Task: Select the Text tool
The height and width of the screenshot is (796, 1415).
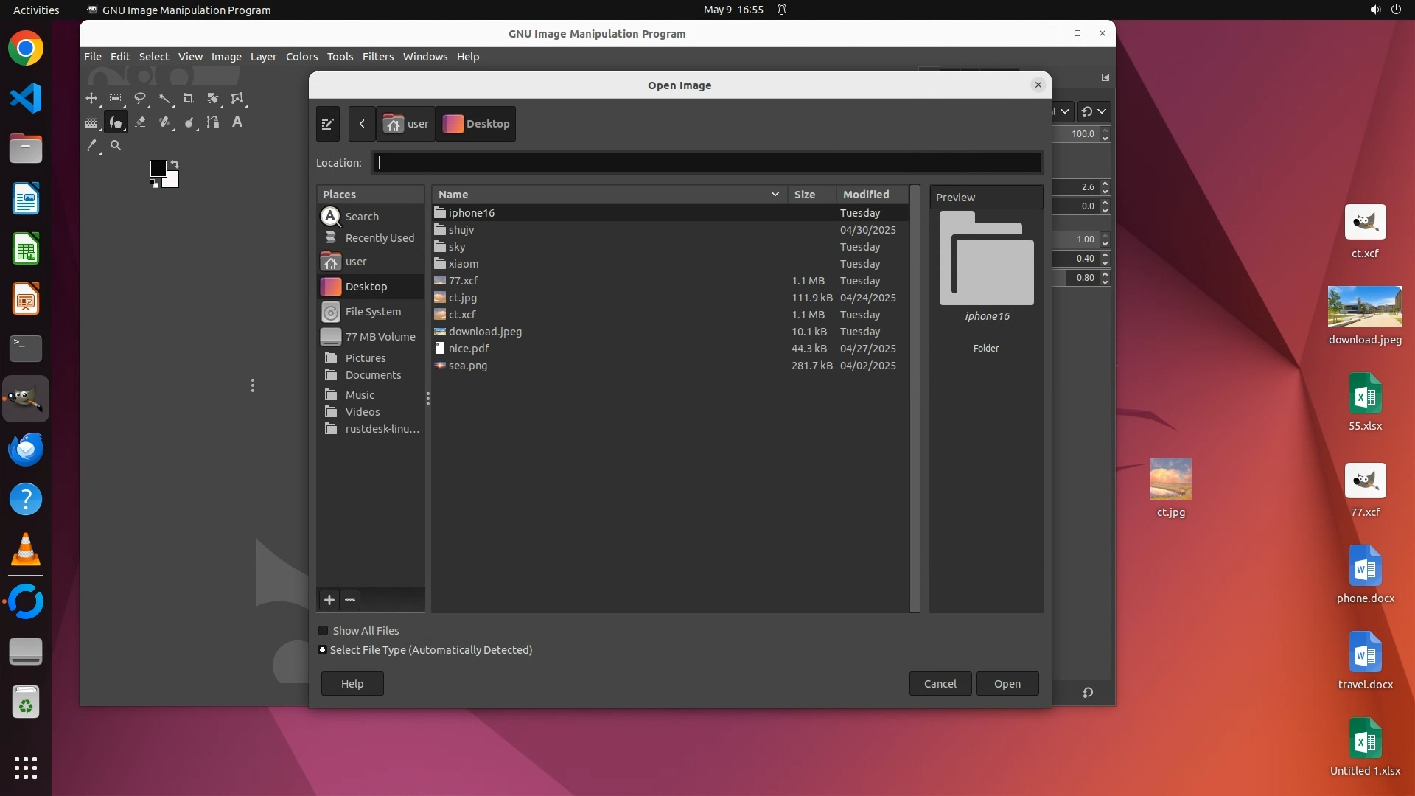Action: pos(237,122)
